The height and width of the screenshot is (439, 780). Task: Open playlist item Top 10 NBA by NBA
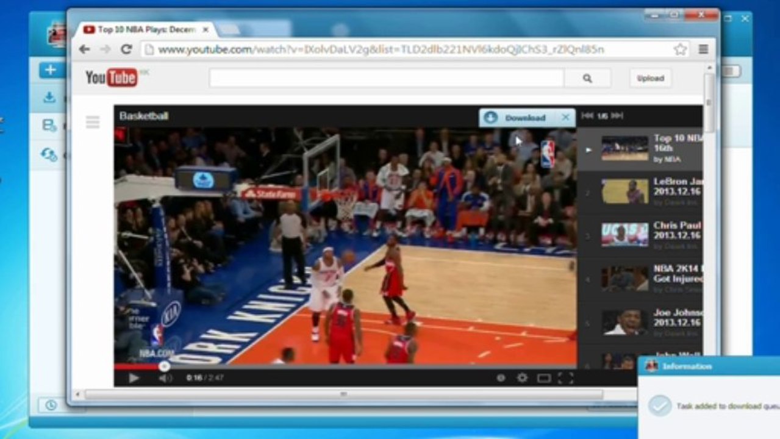(x=639, y=148)
